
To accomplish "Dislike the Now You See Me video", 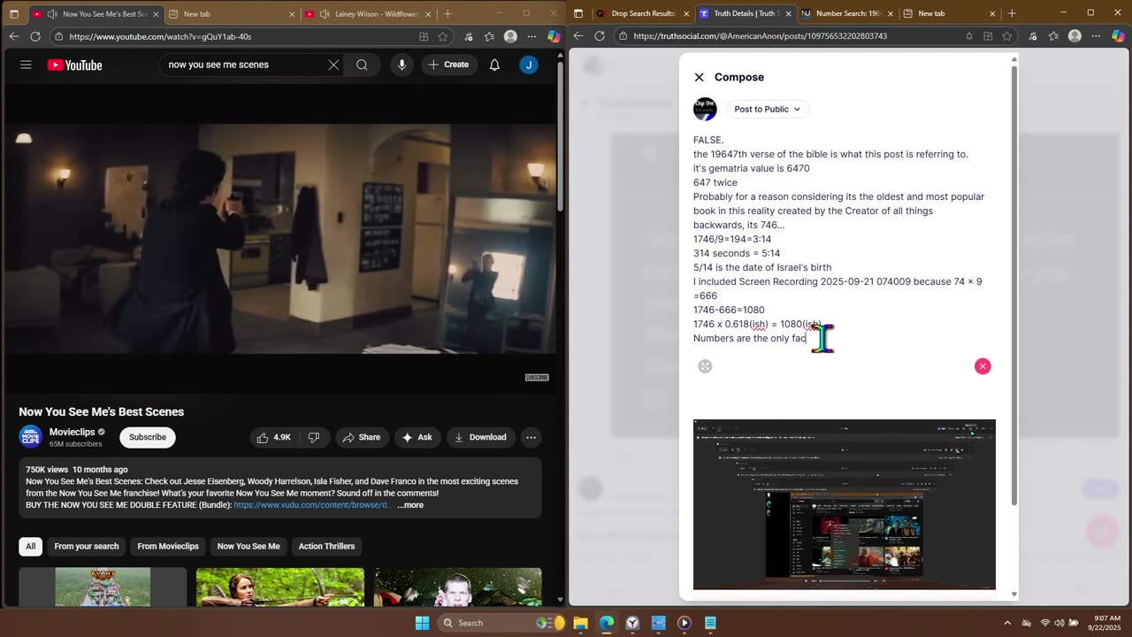I will click(313, 437).
